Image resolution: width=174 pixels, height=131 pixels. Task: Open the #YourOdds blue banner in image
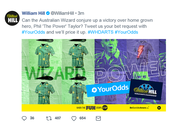[x=108, y=89]
